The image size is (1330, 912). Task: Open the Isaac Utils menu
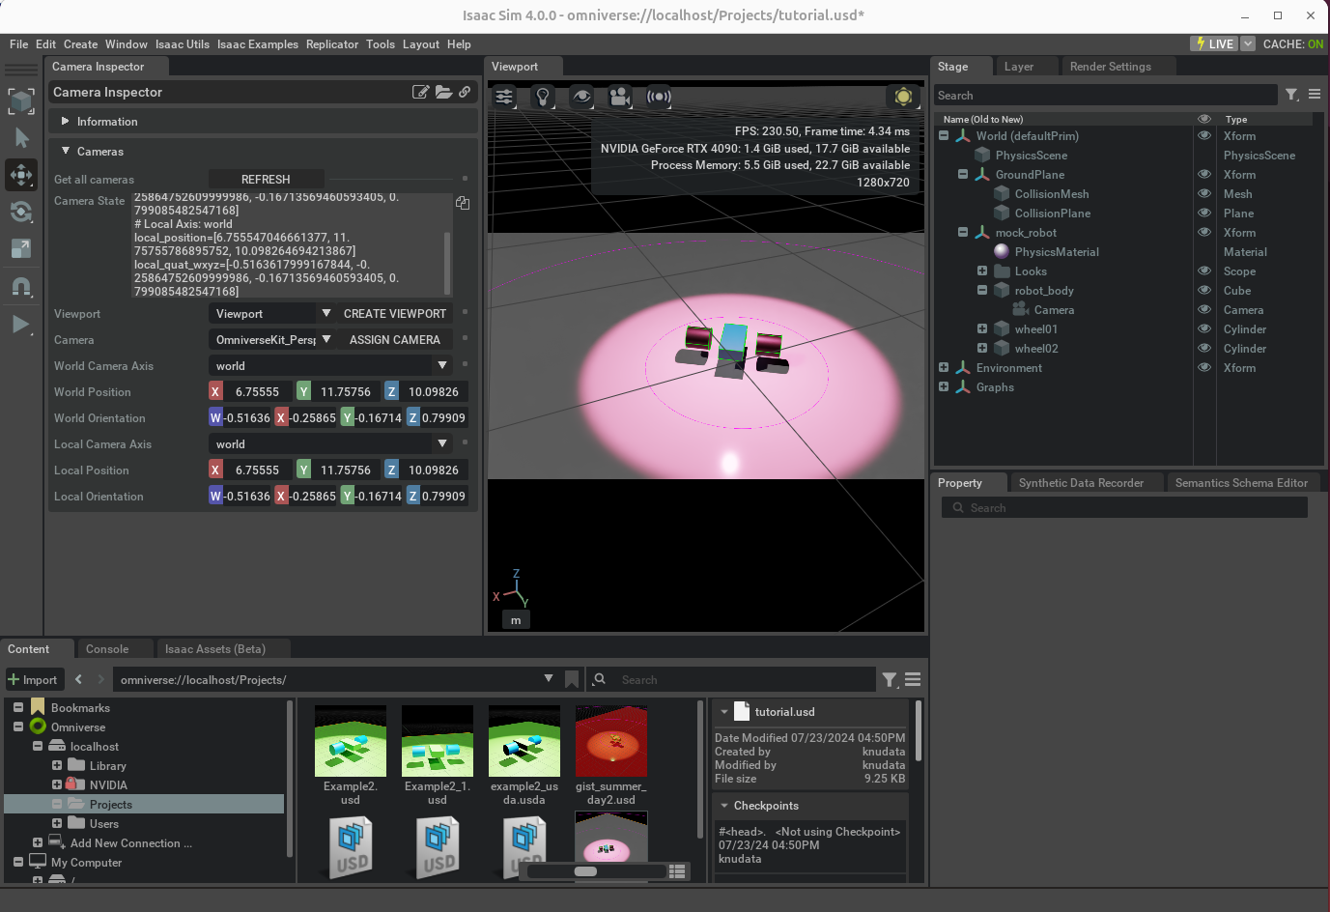(183, 44)
